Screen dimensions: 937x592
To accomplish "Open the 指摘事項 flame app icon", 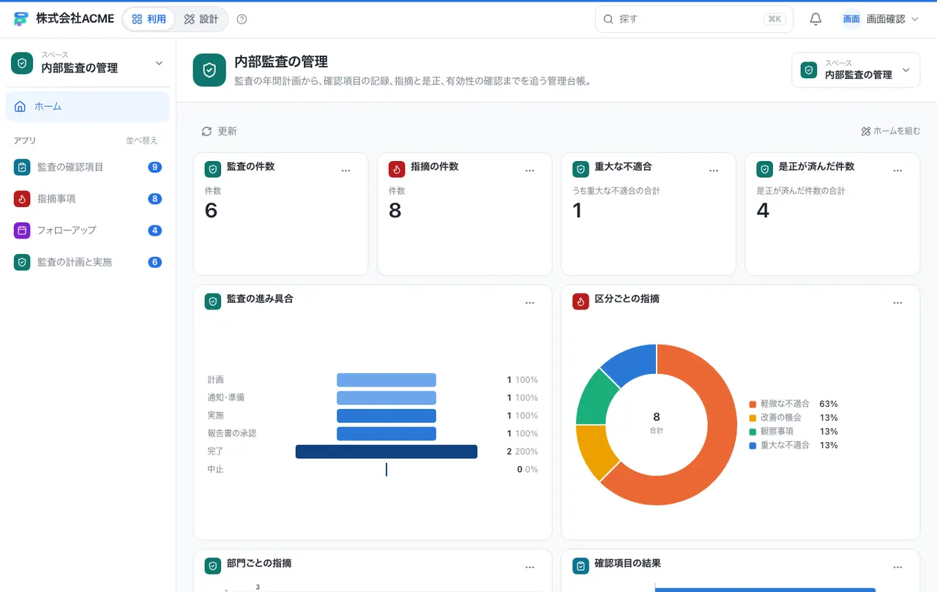I will point(22,198).
